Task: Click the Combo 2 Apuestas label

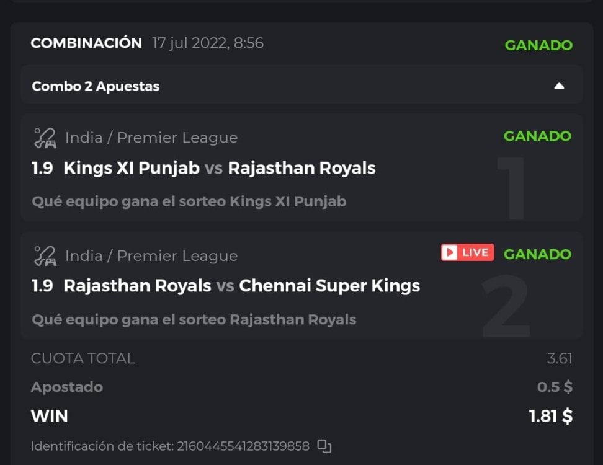Action: [96, 86]
